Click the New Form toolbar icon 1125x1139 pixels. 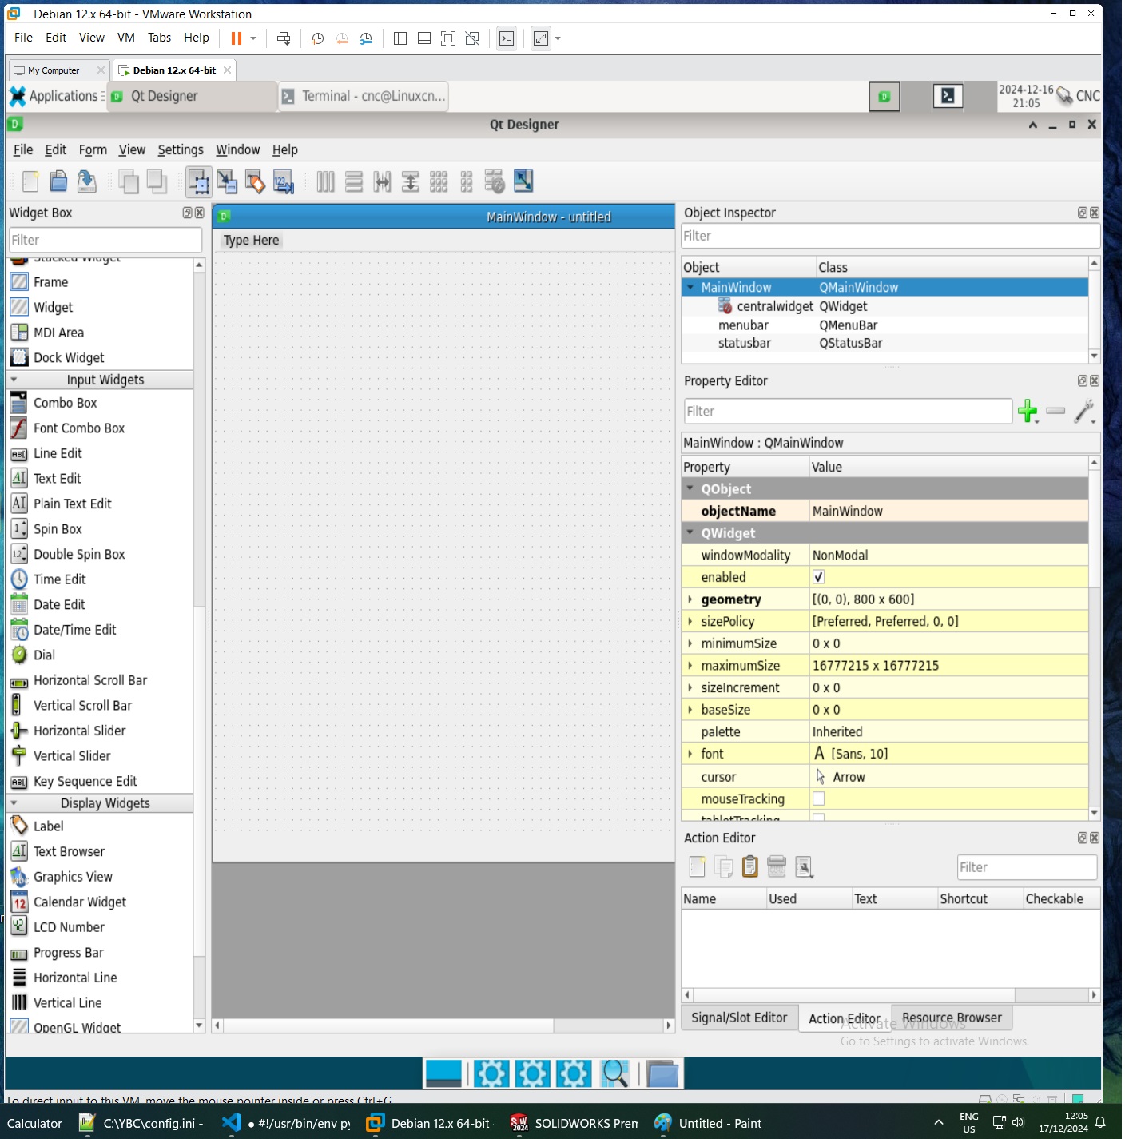point(30,182)
